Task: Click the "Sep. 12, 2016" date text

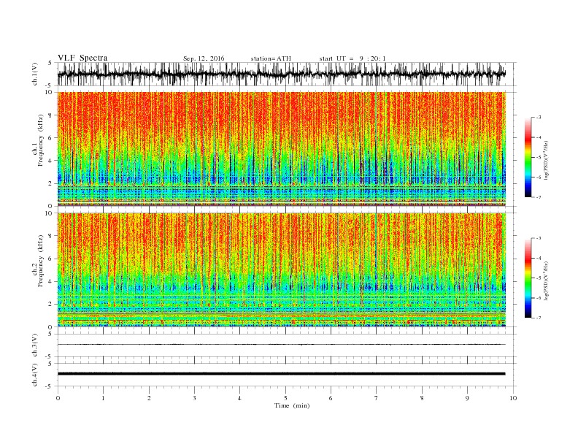Action: (204, 58)
